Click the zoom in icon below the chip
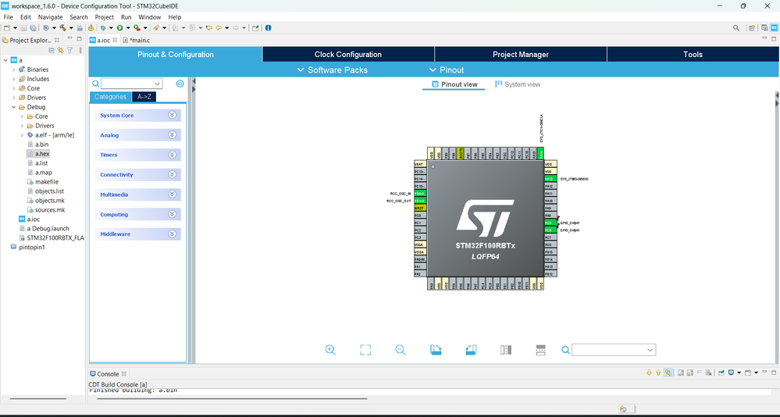The height and width of the screenshot is (417, 780). pos(330,351)
